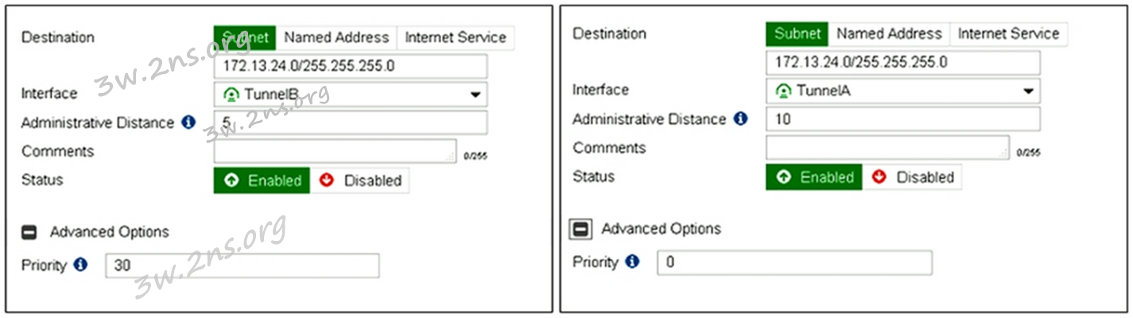
Task: Set right route status to Disabled
Action: pyautogui.click(x=913, y=177)
